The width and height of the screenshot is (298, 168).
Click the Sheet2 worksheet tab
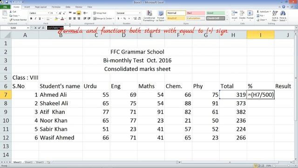(x=28, y=162)
